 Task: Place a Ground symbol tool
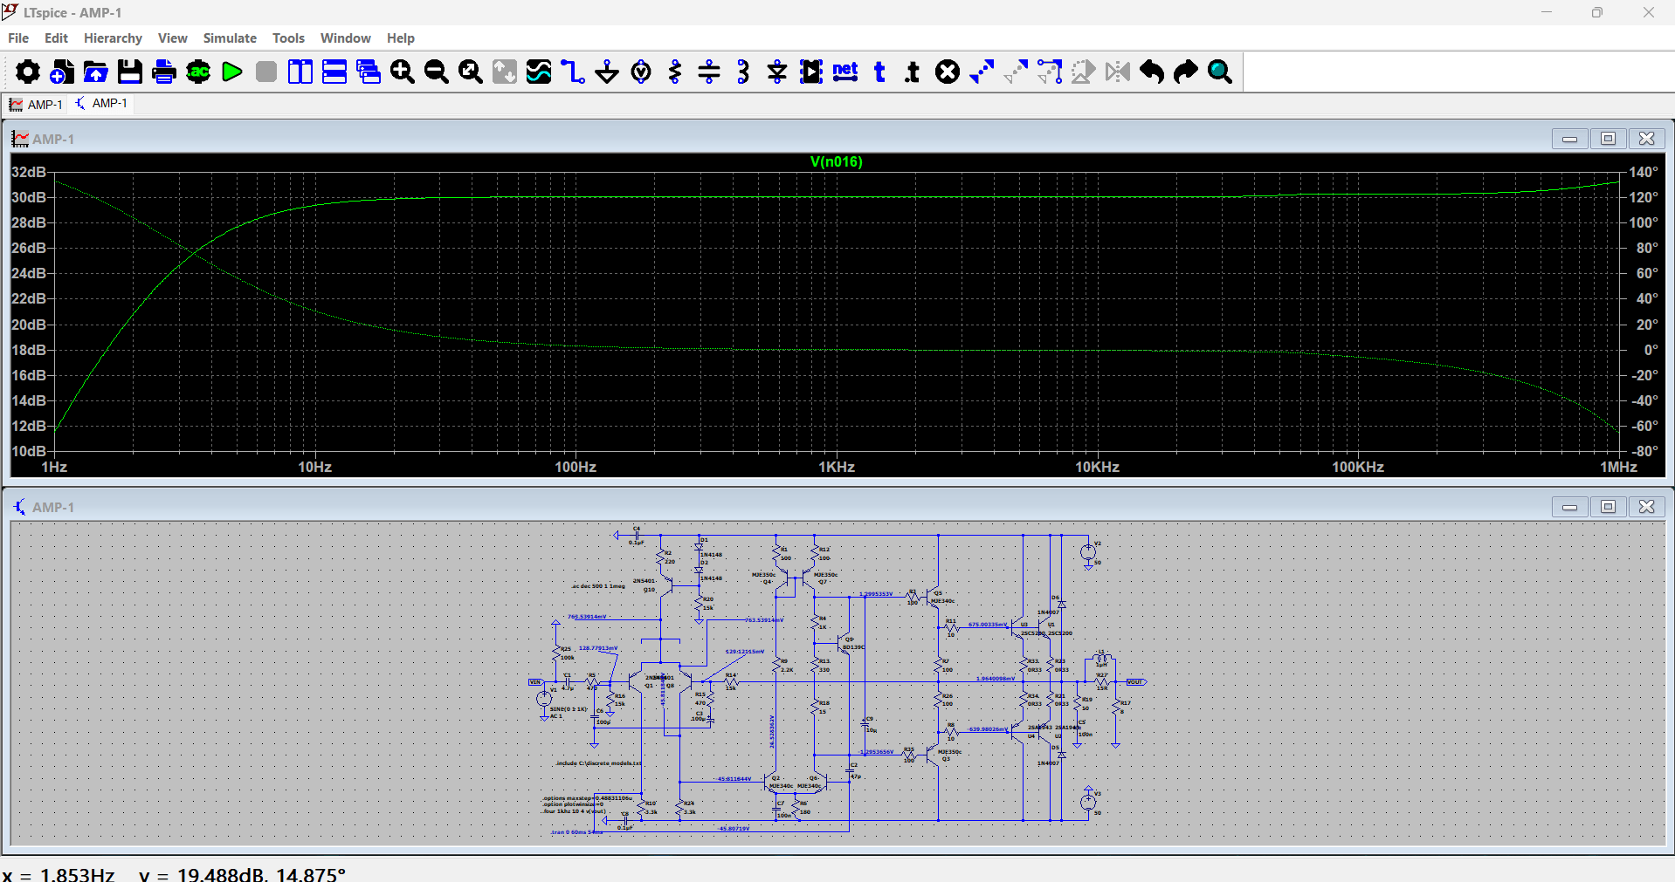click(x=607, y=72)
